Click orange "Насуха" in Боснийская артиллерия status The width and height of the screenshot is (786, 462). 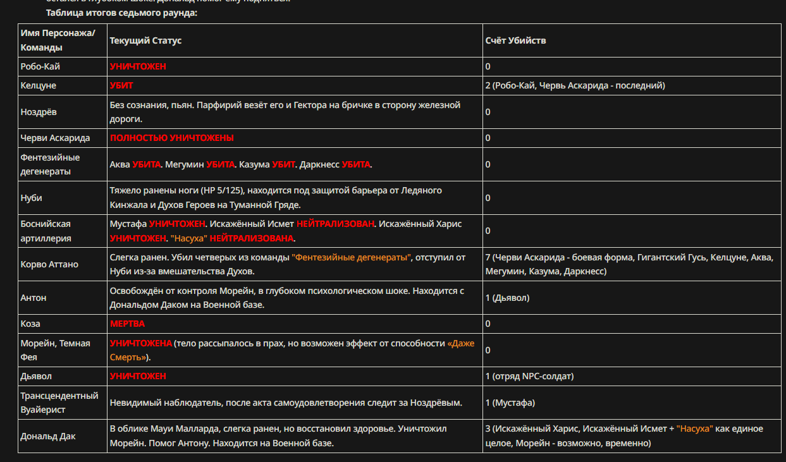tap(188, 238)
